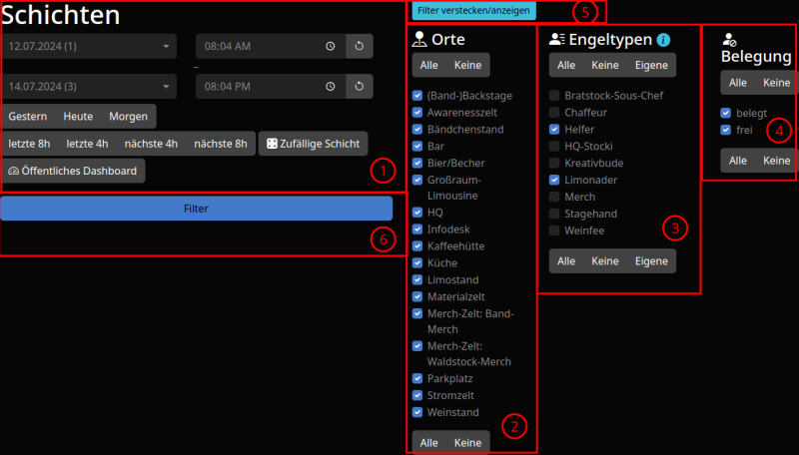Open the end date dropdown 14.07.2024 (3)
The height and width of the screenshot is (455, 799).
[x=89, y=87]
